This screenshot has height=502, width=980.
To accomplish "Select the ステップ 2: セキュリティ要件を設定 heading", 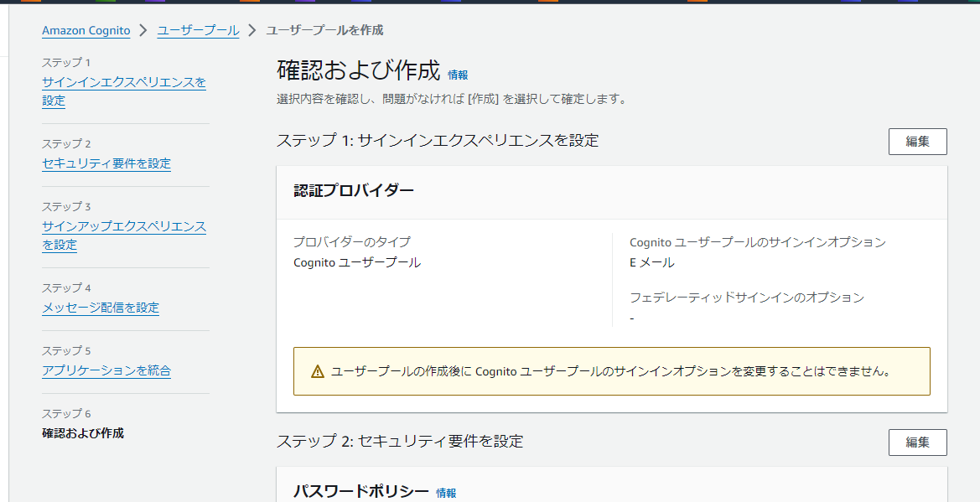I will coord(400,441).
